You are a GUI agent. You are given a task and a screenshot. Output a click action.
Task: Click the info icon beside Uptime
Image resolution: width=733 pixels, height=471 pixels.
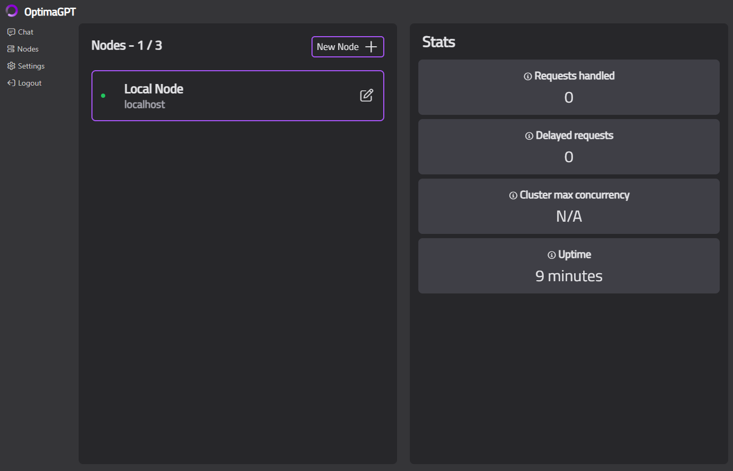point(551,255)
